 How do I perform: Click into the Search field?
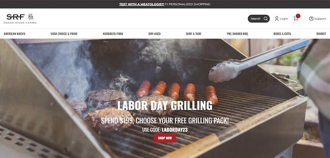click(x=258, y=19)
